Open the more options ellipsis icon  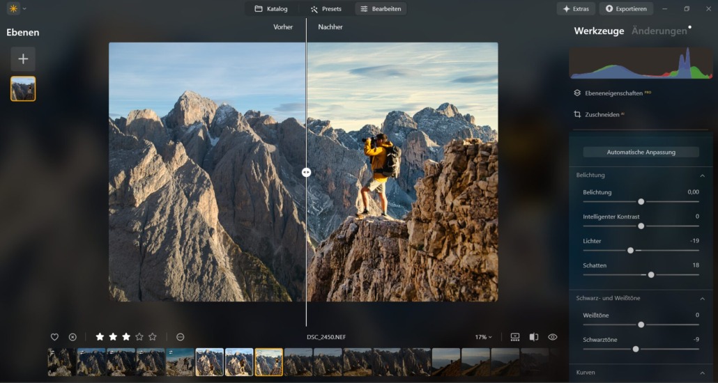tap(180, 337)
